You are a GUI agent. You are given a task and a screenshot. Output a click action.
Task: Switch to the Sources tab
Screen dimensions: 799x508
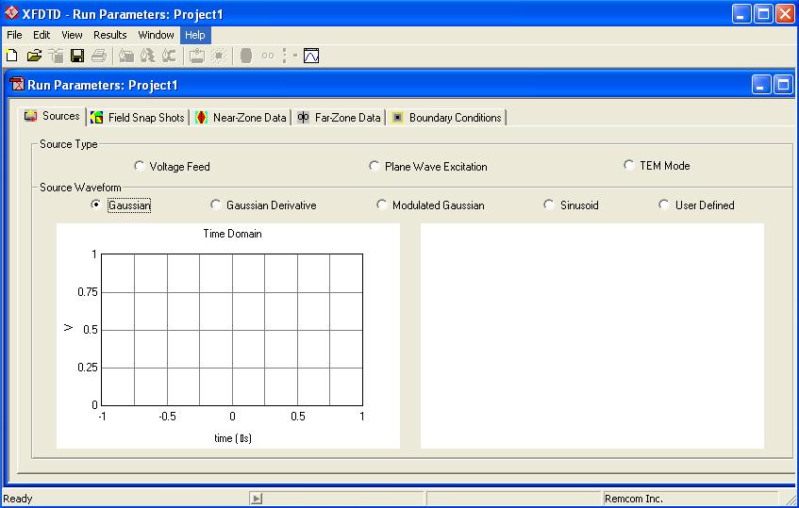click(52, 116)
